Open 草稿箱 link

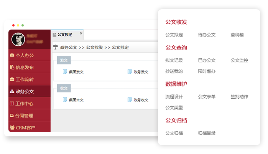click(237, 35)
